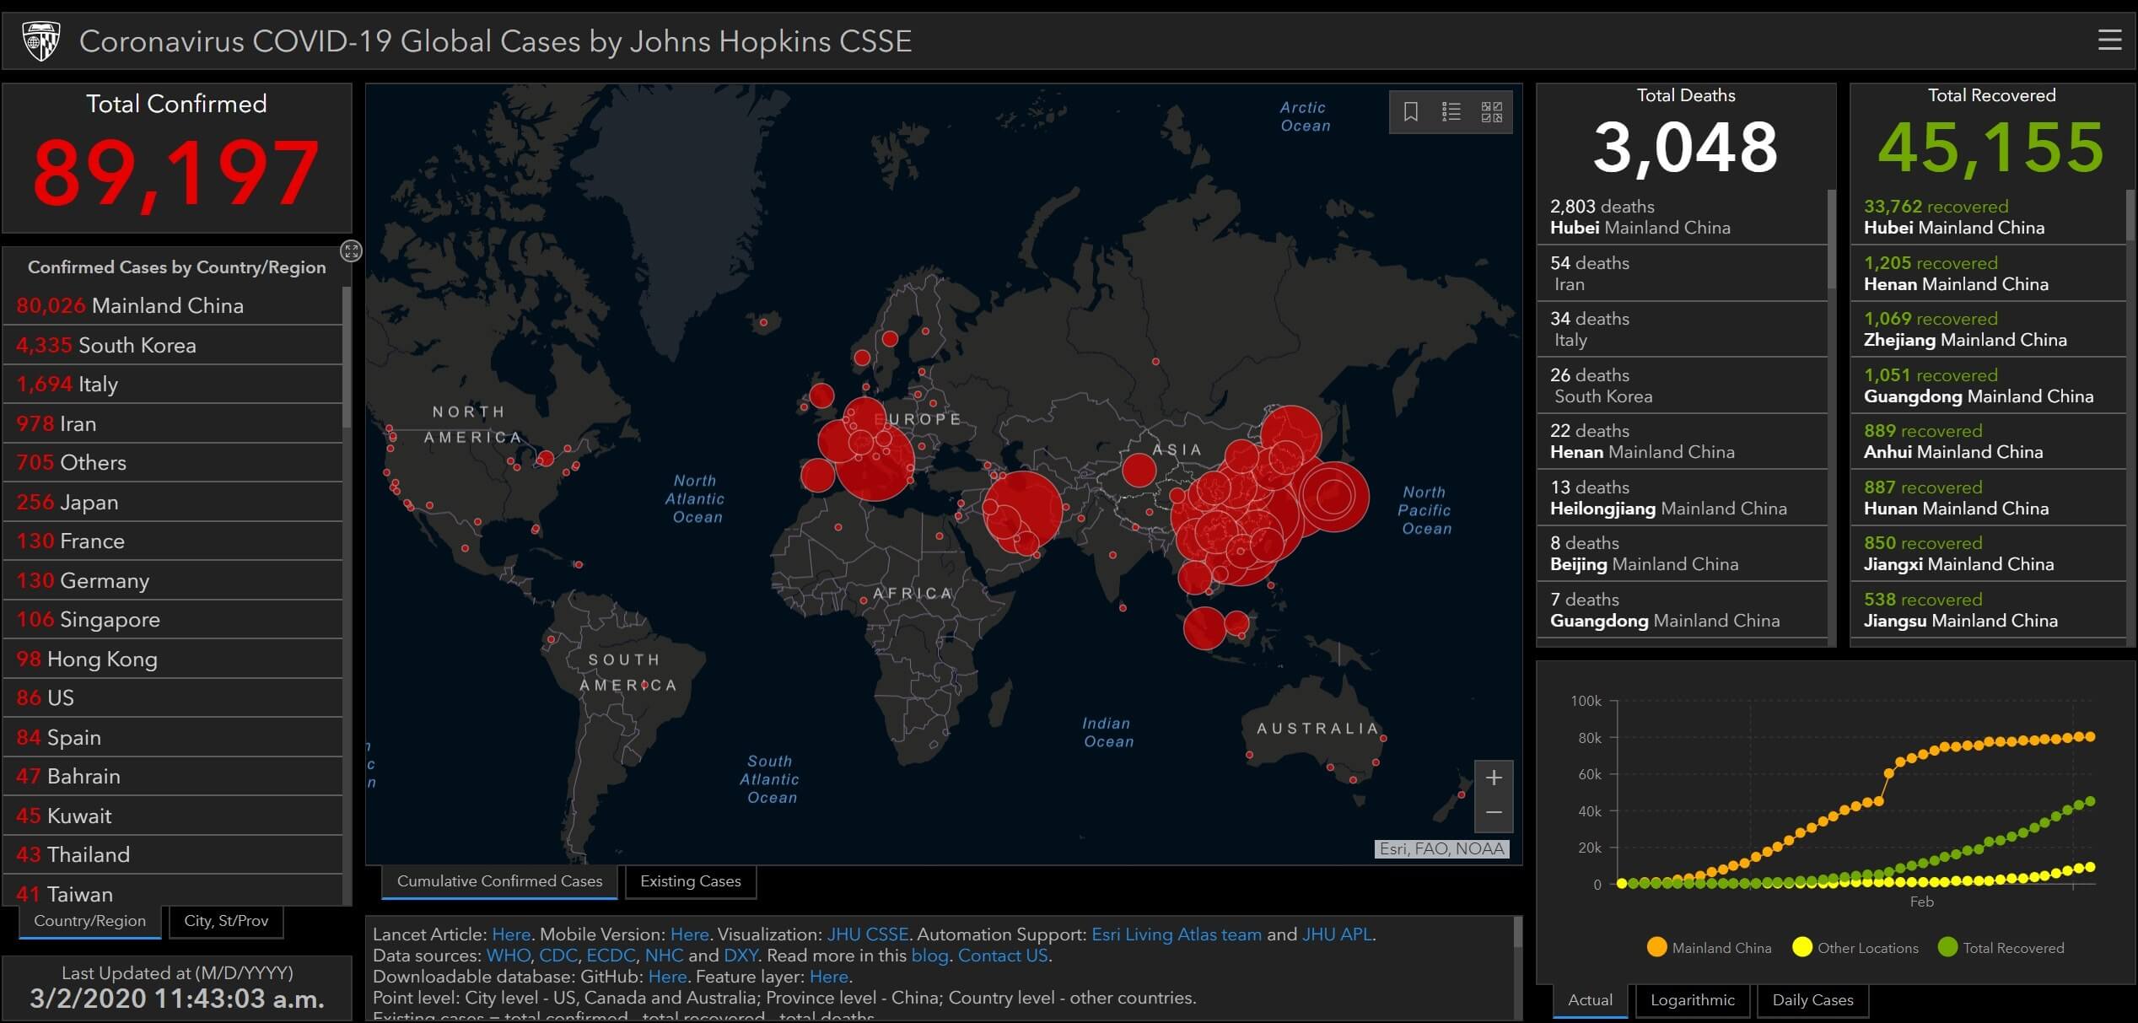2138x1023 pixels.
Task: Open the basemap gallery grid icon
Action: click(x=1491, y=111)
